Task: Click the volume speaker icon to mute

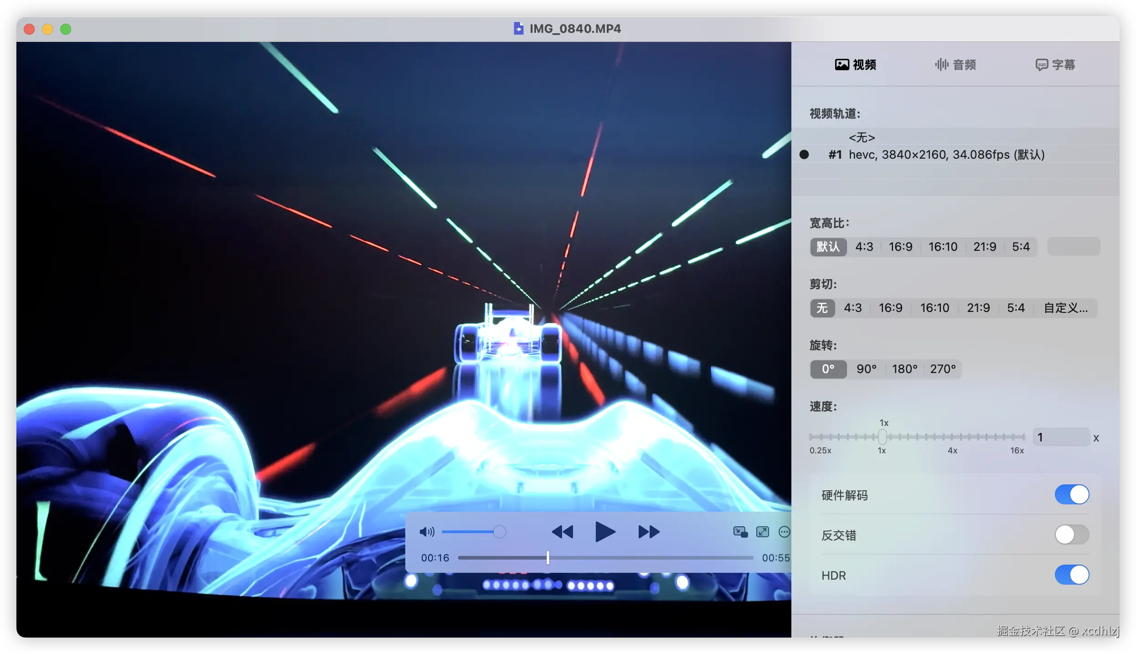Action: [x=426, y=532]
